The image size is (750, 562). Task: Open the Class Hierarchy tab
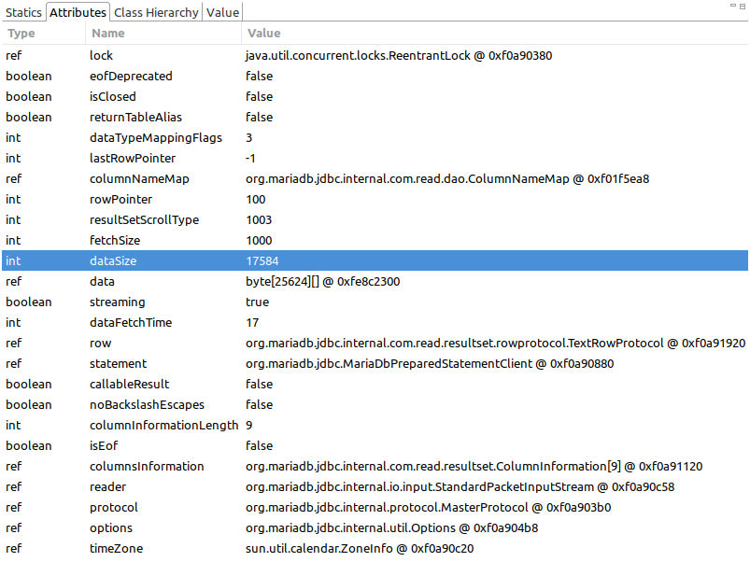click(156, 12)
